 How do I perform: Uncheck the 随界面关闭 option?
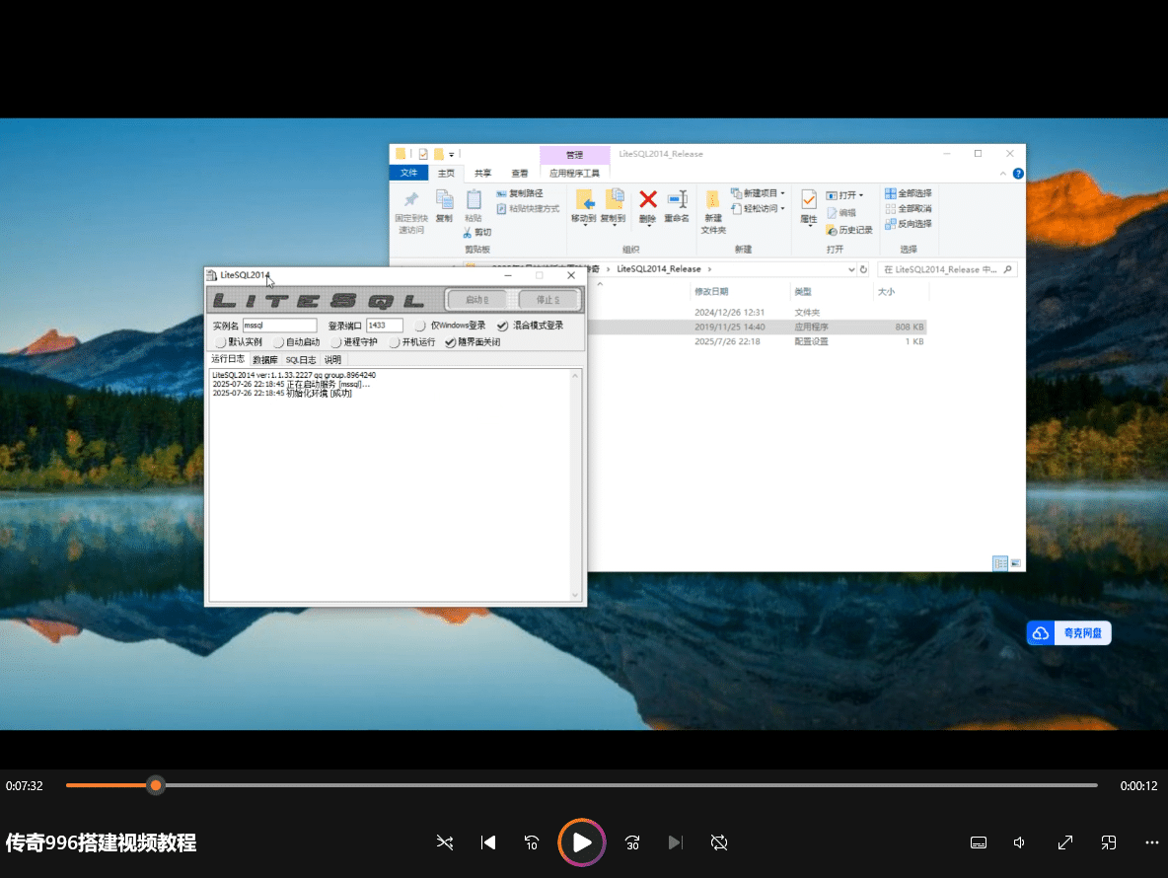point(451,342)
